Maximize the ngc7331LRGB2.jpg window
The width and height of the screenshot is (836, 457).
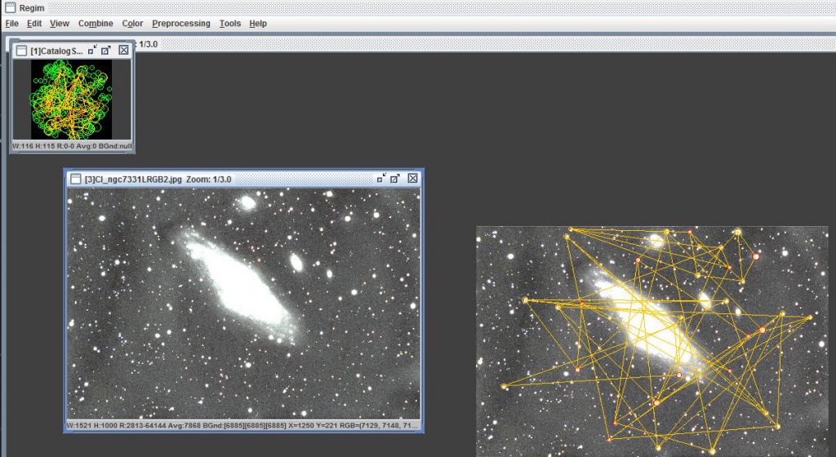tap(395, 179)
